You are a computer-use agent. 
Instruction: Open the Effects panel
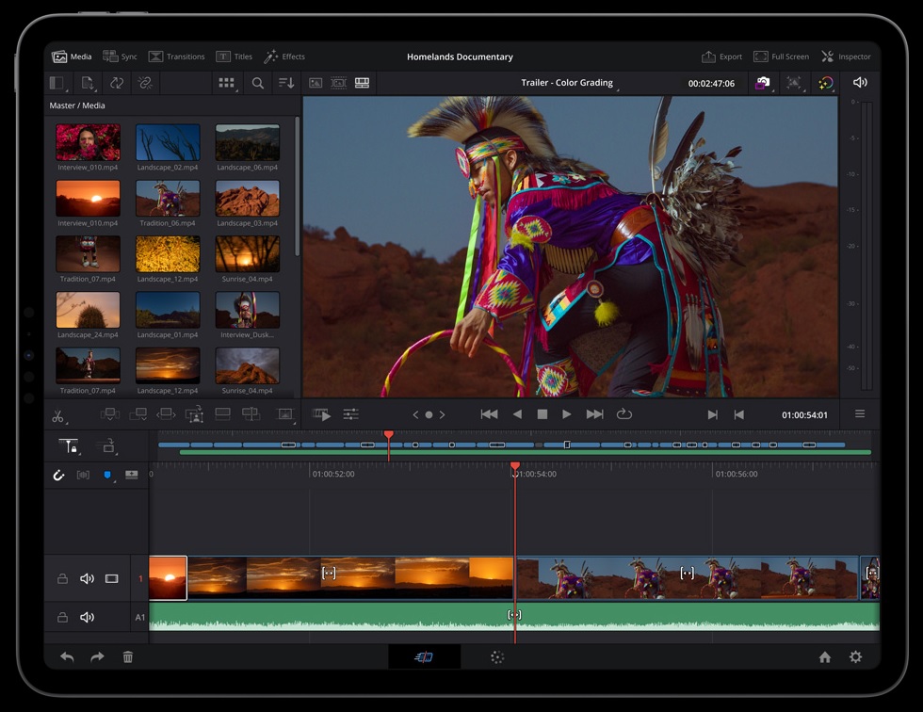[285, 57]
